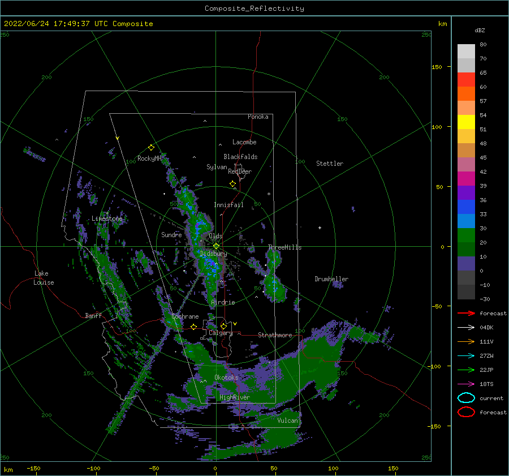Click the yellow diamond marker below Cochrane

click(x=193, y=327)
